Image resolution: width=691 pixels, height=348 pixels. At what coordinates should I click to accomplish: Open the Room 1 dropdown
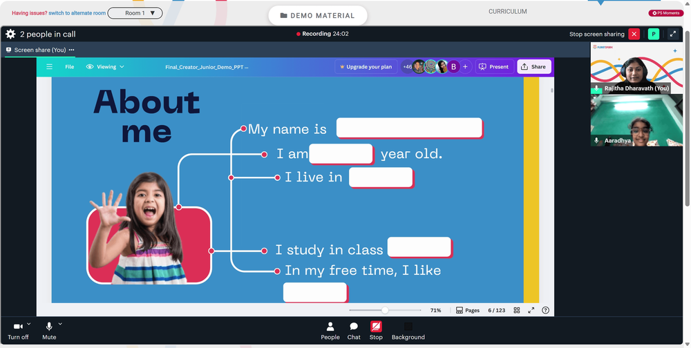coord(135,13)
